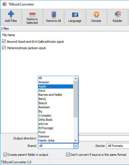Click the TEBookConverter title bar app icon

(x=5, y=4)
